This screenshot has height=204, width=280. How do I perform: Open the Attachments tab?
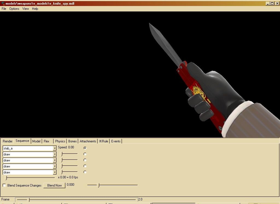tap(88, 141)
